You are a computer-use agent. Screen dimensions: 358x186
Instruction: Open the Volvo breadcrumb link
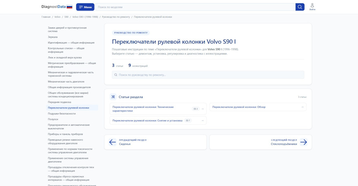[x=57, y=17]
